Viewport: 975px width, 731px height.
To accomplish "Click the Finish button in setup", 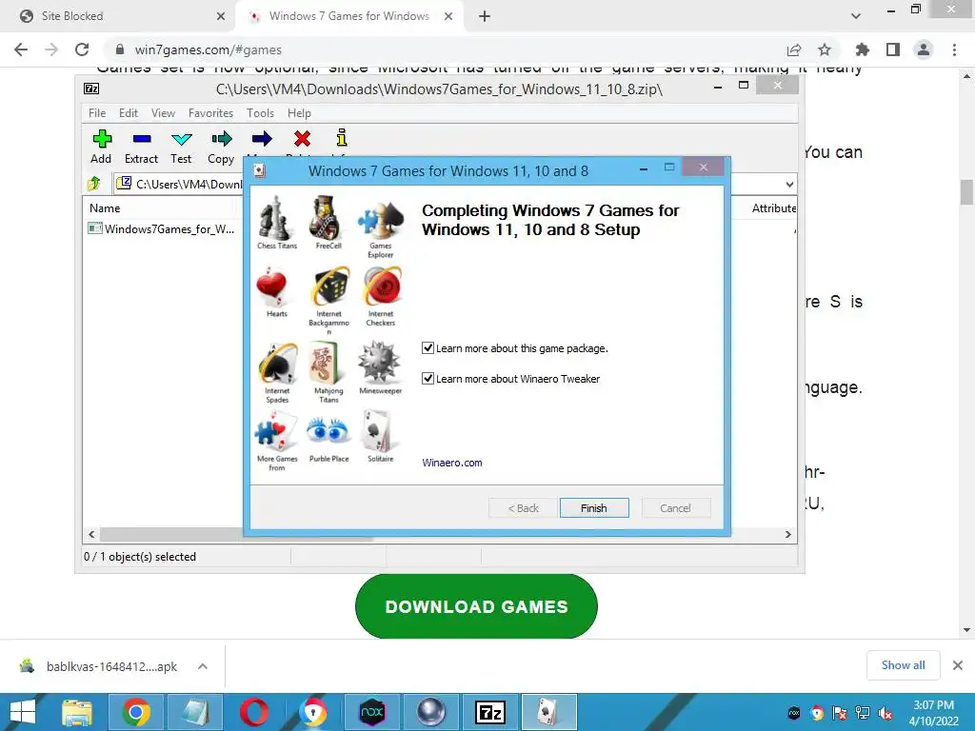I will [594, 508].
